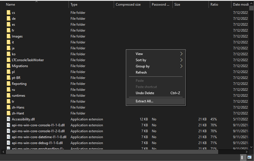Click the 12 KB compressed size value

[144, 119]
